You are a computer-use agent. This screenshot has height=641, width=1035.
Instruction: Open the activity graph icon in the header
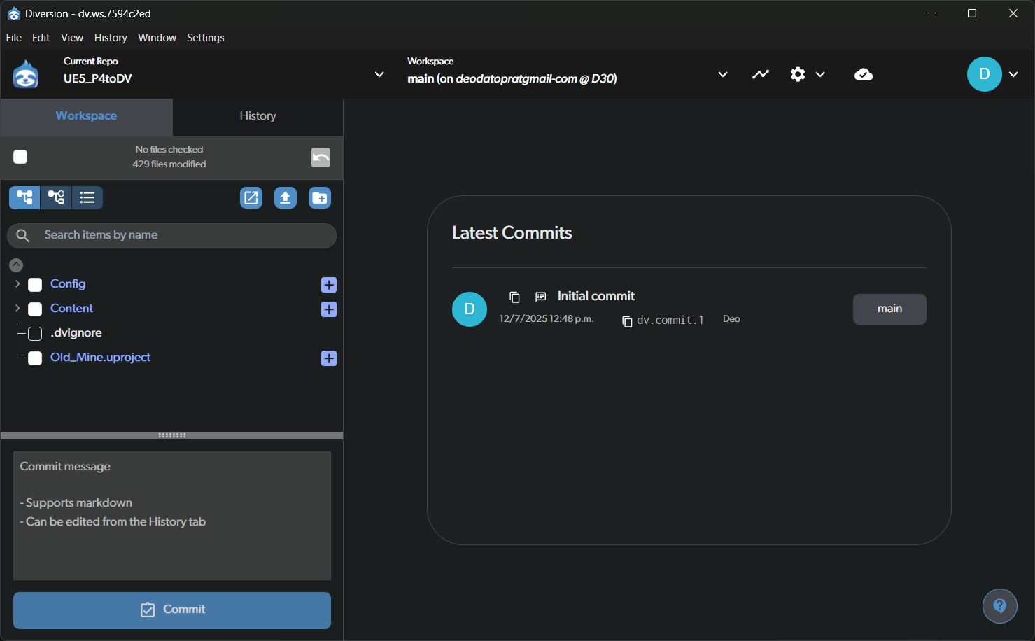pos(761,74)
